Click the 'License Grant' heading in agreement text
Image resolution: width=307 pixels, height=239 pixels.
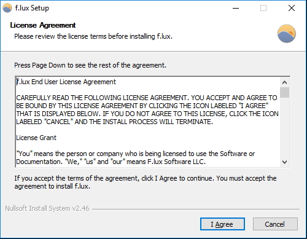[x=36, y=138]
